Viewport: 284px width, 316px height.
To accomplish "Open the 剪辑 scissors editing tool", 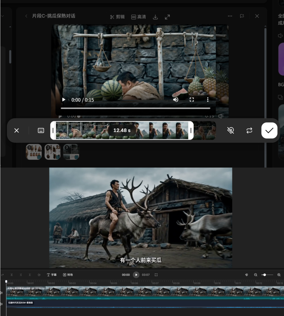I will pos(118,17).
